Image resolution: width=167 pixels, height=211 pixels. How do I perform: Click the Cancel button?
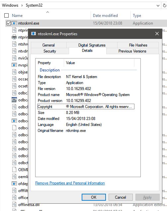(121, 197)
